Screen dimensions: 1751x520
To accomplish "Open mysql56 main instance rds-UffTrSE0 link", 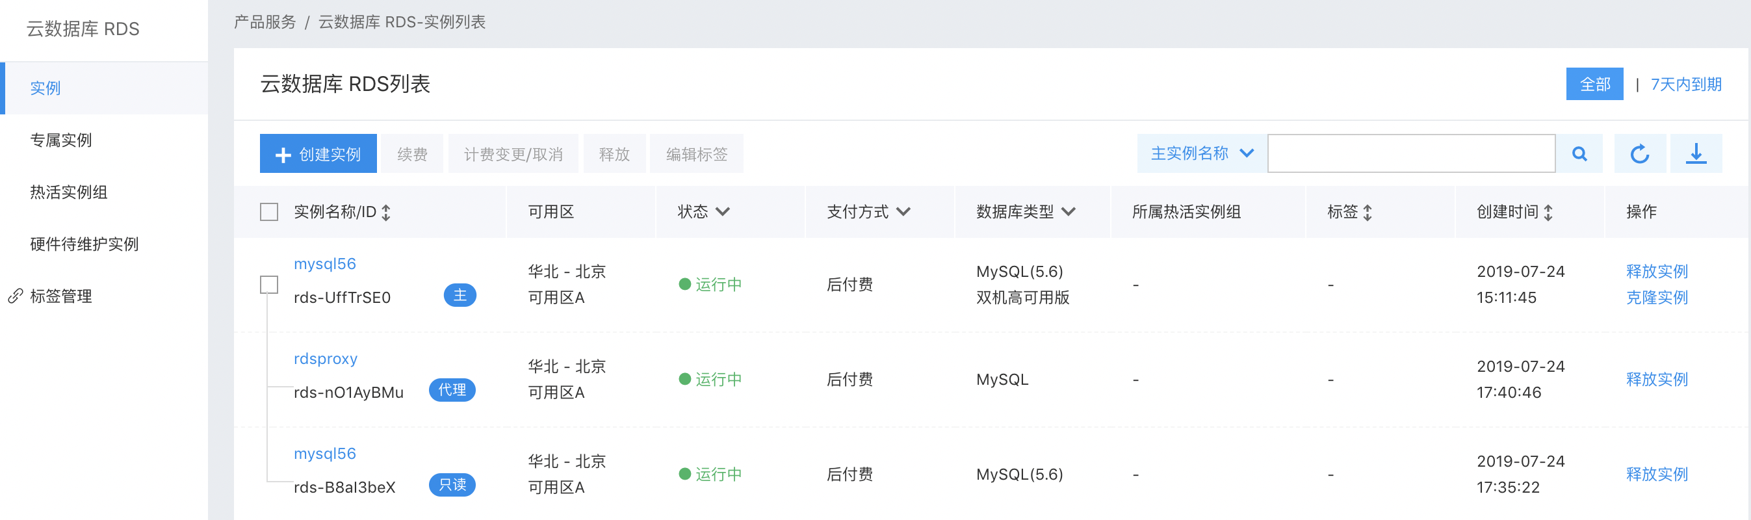I will point(324,264).
